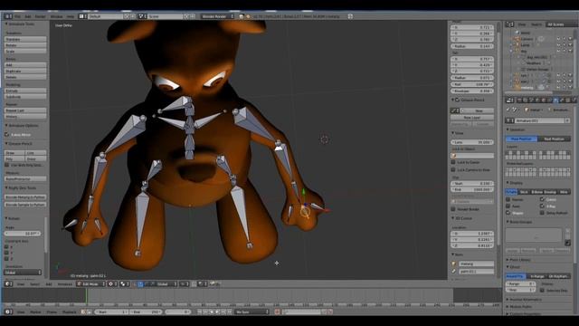Expand the Motion Paths panel

[508, 306]
